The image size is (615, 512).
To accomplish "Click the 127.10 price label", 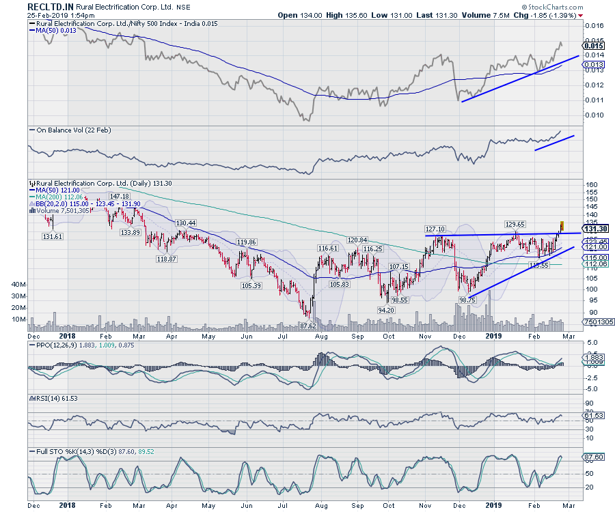I will [x=435, y=229].
